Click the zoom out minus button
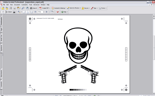The height and width of the screenshot is (96, 155). (x=35, y=12)
